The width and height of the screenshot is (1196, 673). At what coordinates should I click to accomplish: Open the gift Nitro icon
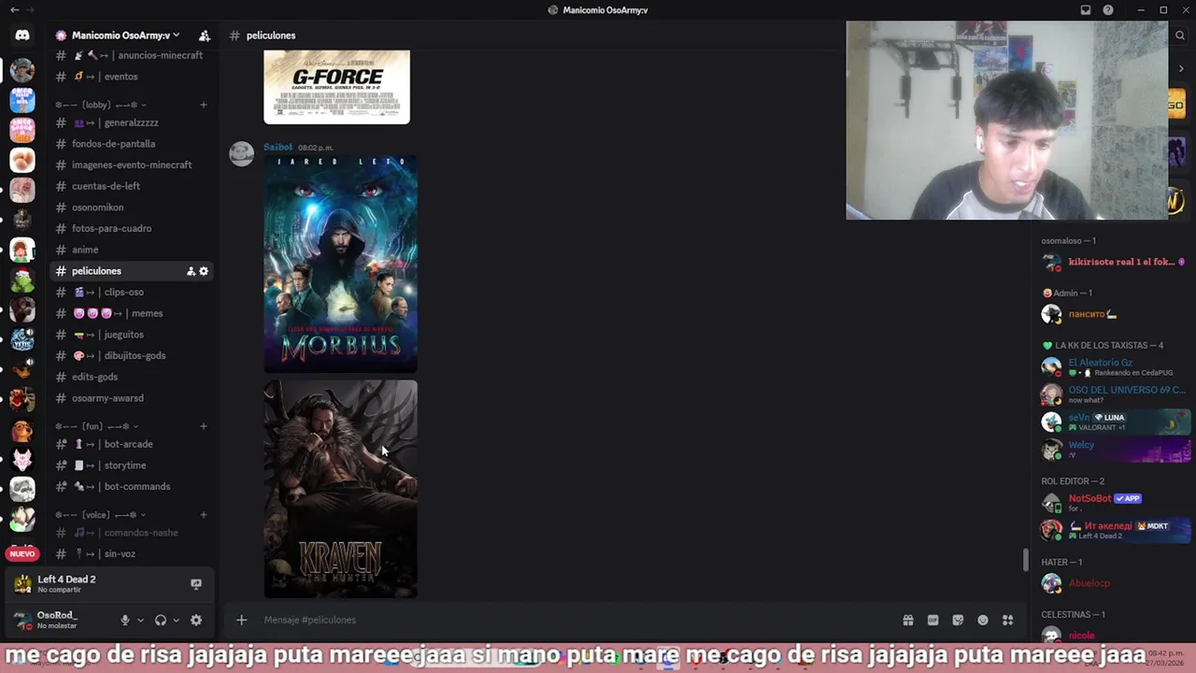907,620
